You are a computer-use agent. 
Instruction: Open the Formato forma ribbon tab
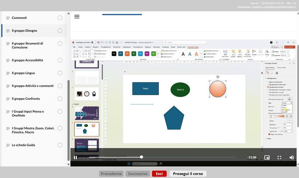point(193,47)
